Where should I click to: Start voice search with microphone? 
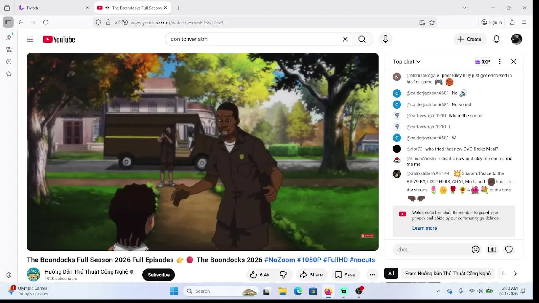coord(385,39)
